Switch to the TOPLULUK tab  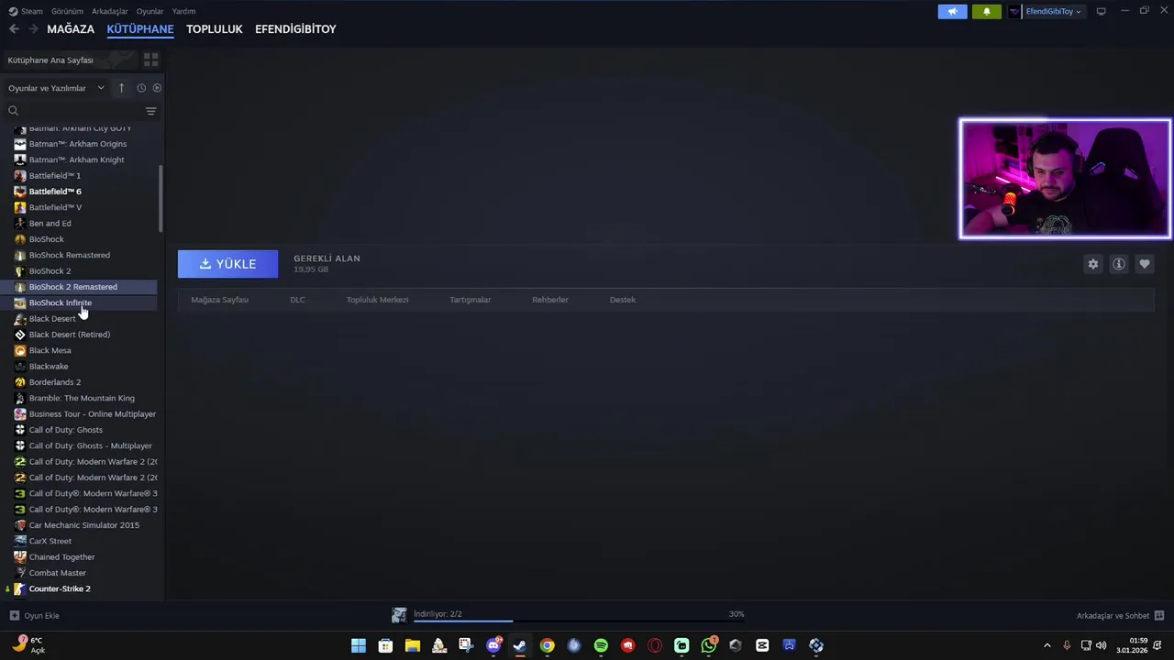point(215,29)
